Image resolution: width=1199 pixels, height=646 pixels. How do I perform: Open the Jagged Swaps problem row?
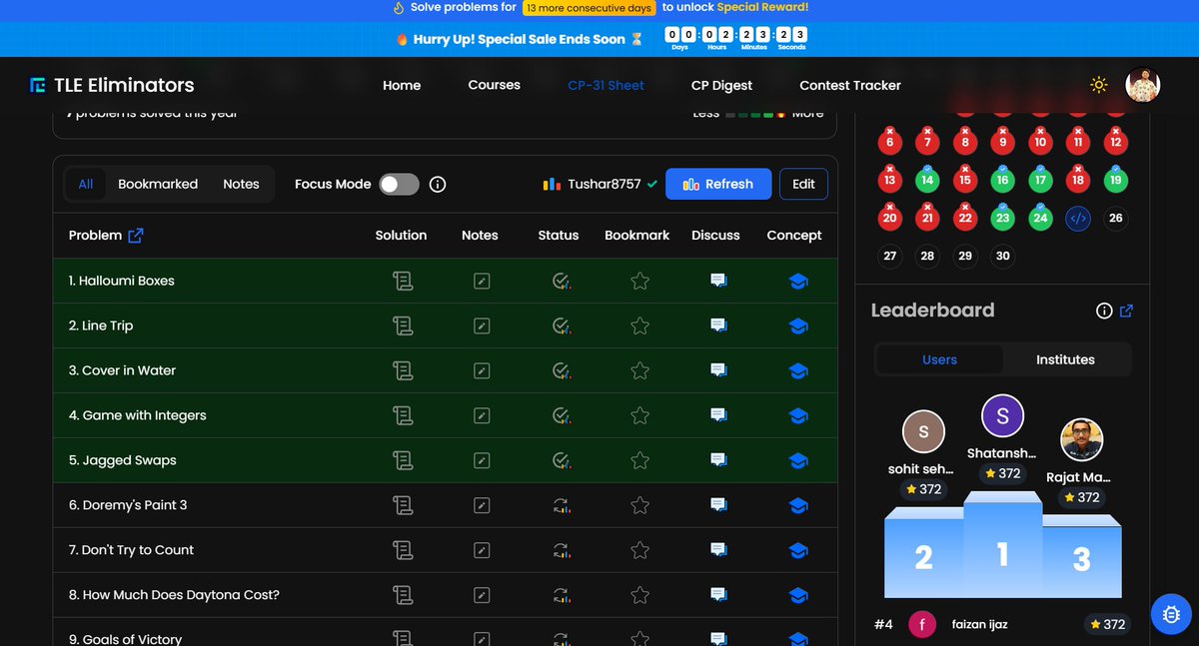[x=446, y=460]
